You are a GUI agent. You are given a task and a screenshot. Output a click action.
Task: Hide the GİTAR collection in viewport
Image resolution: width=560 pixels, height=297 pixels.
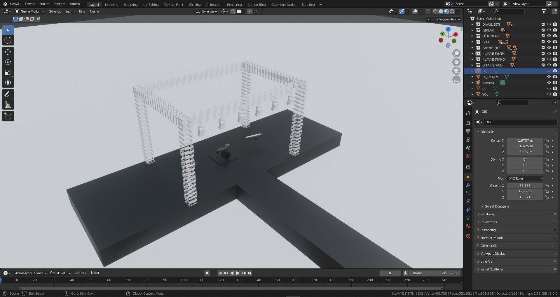click(x=549, y=42)
